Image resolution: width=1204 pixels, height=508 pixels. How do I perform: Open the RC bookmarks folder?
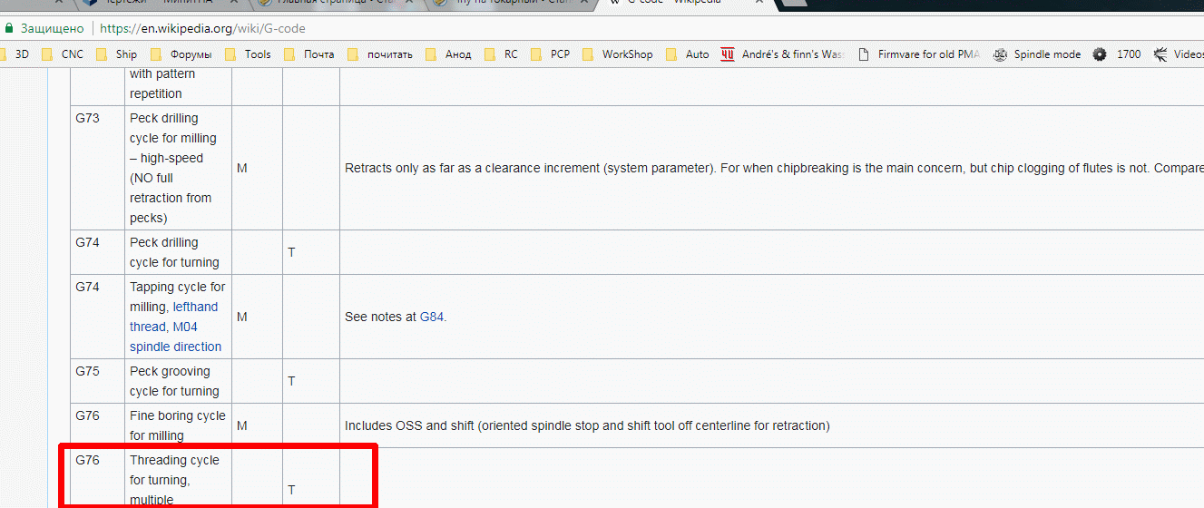pyautogui.click(x=501, y=54)
